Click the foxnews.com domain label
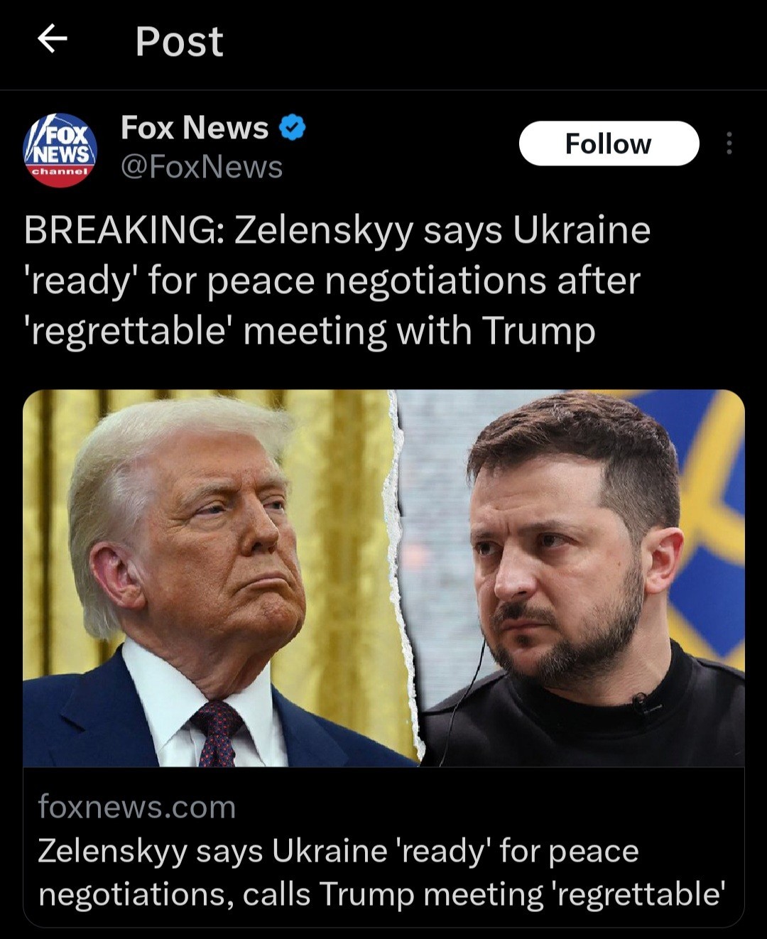The image size is (767, 939). tap(136, 808)
